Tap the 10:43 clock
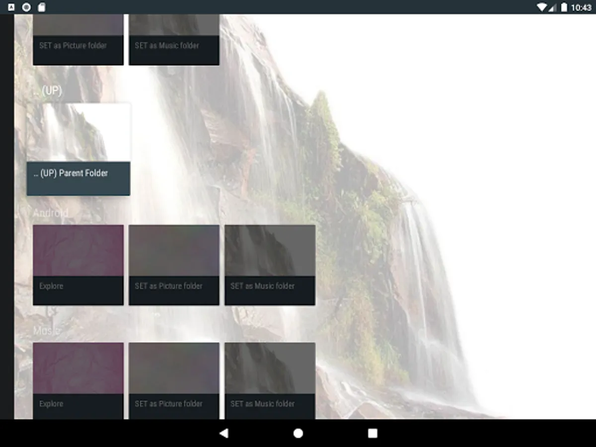Image resolution: width=596 pixels, height=447 pixels. (x=581, y=7)
